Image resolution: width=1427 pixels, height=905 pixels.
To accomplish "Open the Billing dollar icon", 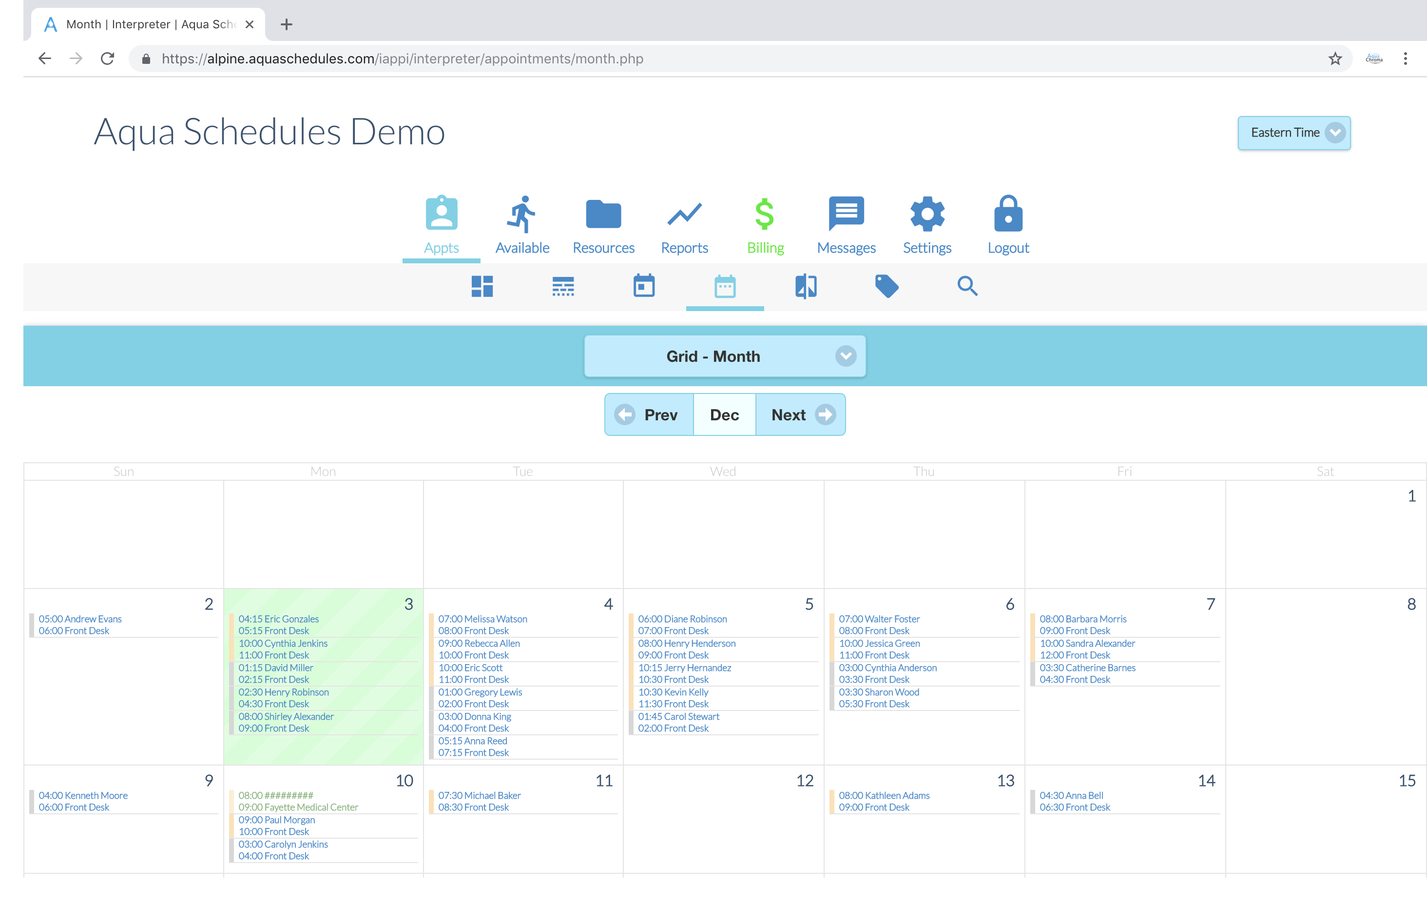I will [765, 214].
